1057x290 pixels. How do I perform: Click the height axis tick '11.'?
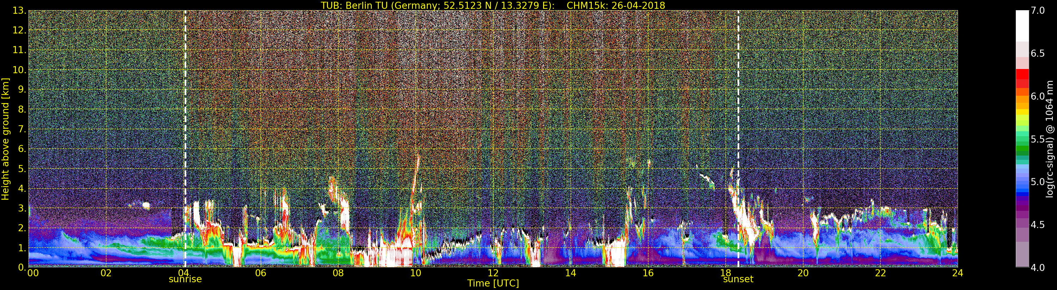point(20,50)
